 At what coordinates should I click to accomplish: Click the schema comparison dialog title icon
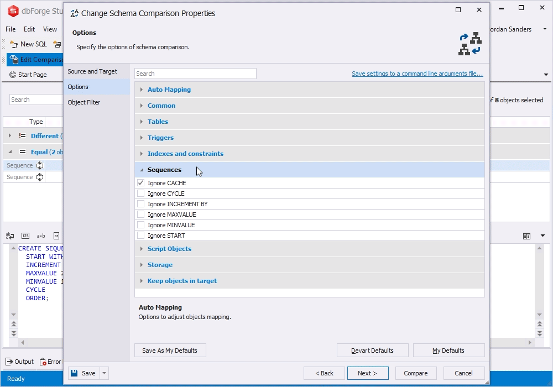(75, 13)
